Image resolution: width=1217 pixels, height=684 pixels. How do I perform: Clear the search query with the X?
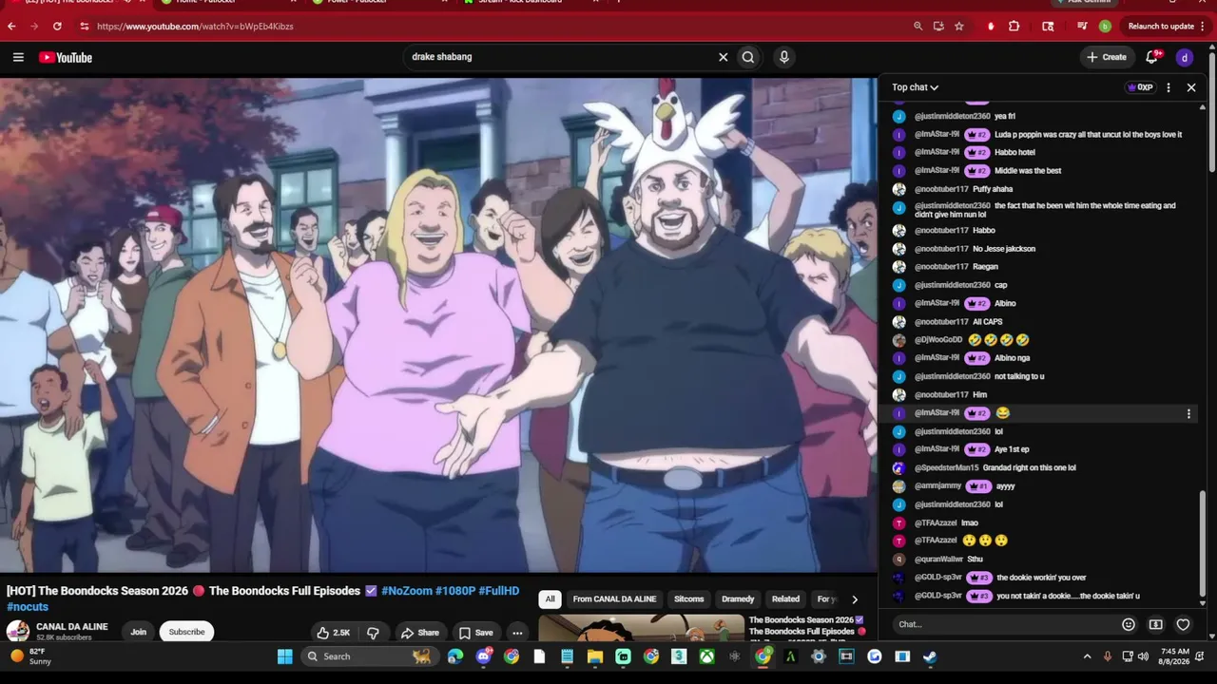coord(723,57)
